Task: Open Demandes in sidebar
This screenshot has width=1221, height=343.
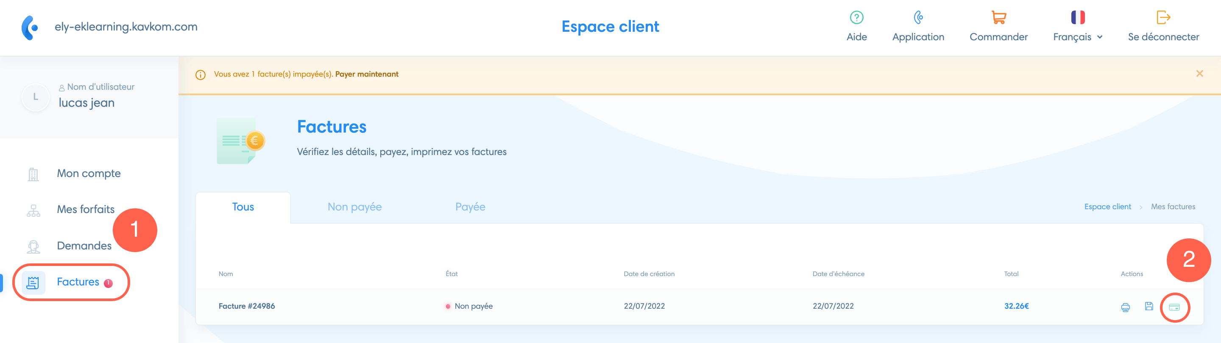Action: point(84,246)
